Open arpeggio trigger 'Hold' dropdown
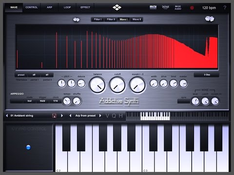234x175 pixels. pos(42,101)
